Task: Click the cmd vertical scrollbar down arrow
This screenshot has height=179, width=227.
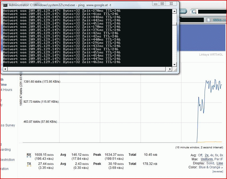Action: 174,65
